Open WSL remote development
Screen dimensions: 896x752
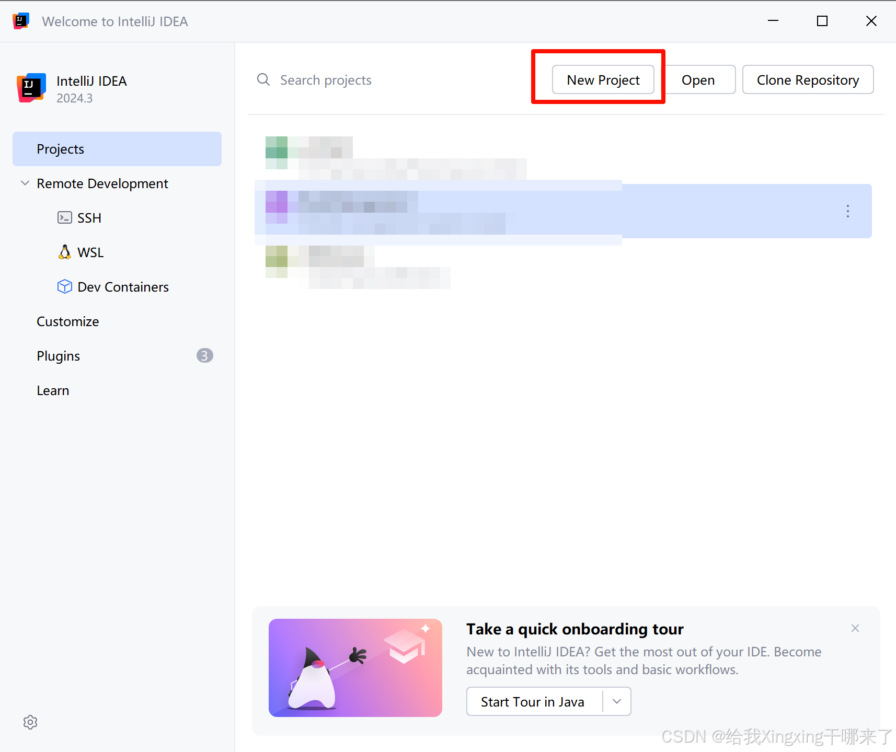(x=90, y=252)
